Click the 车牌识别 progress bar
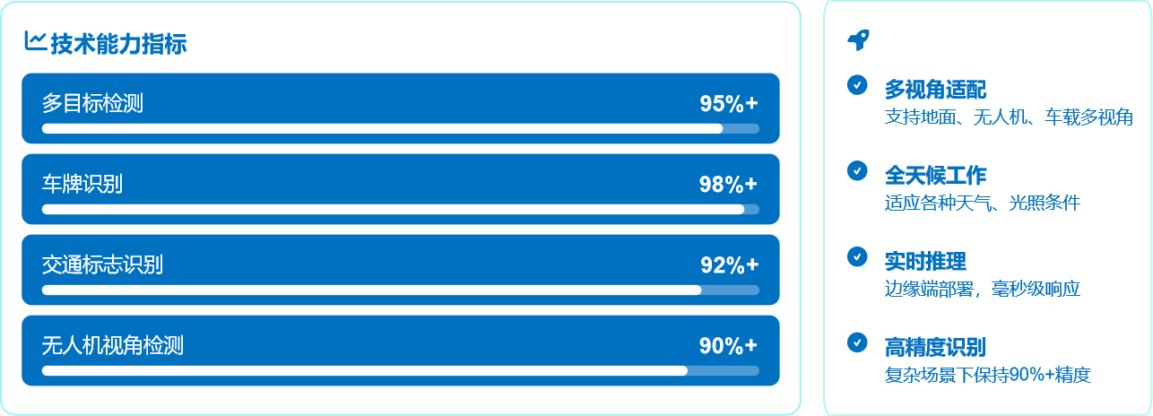Screen dimensions: 1153x416 pos(400,209)
